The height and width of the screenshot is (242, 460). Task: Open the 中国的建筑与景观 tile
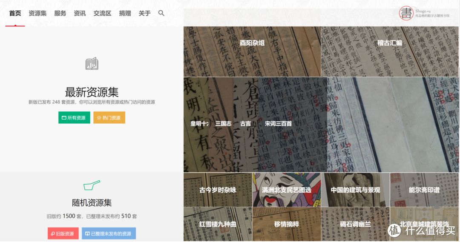point(355,190)
